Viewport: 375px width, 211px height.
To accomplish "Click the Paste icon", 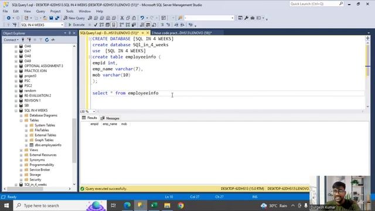I will [x=134, y=18].
